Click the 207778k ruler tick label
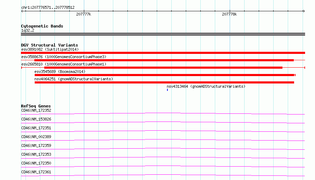Image resolution: width=315 pixels, height=180 pixels. point(229,14)
